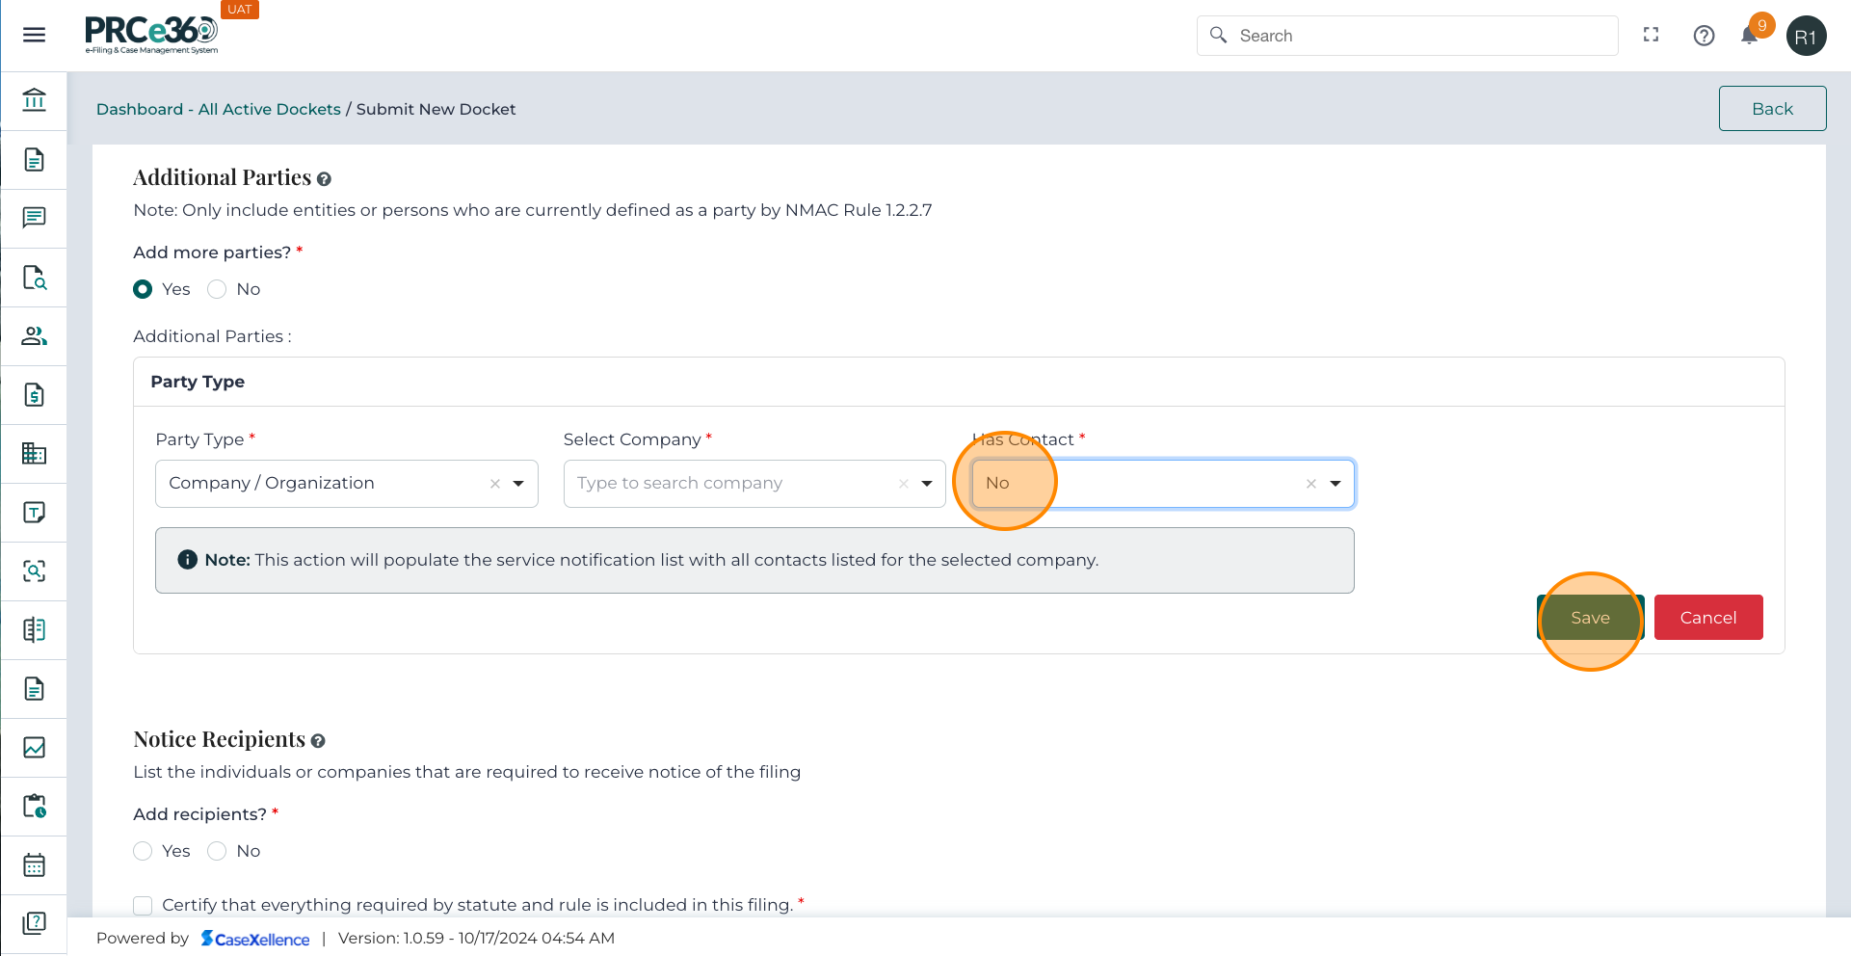This screenshot has width=1851, height=956.
Task: Click Additional Parties help tooltip icon
Action: tap(324, 179)
